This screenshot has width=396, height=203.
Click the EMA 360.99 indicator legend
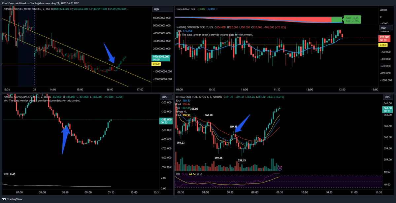tap(184, 115)
